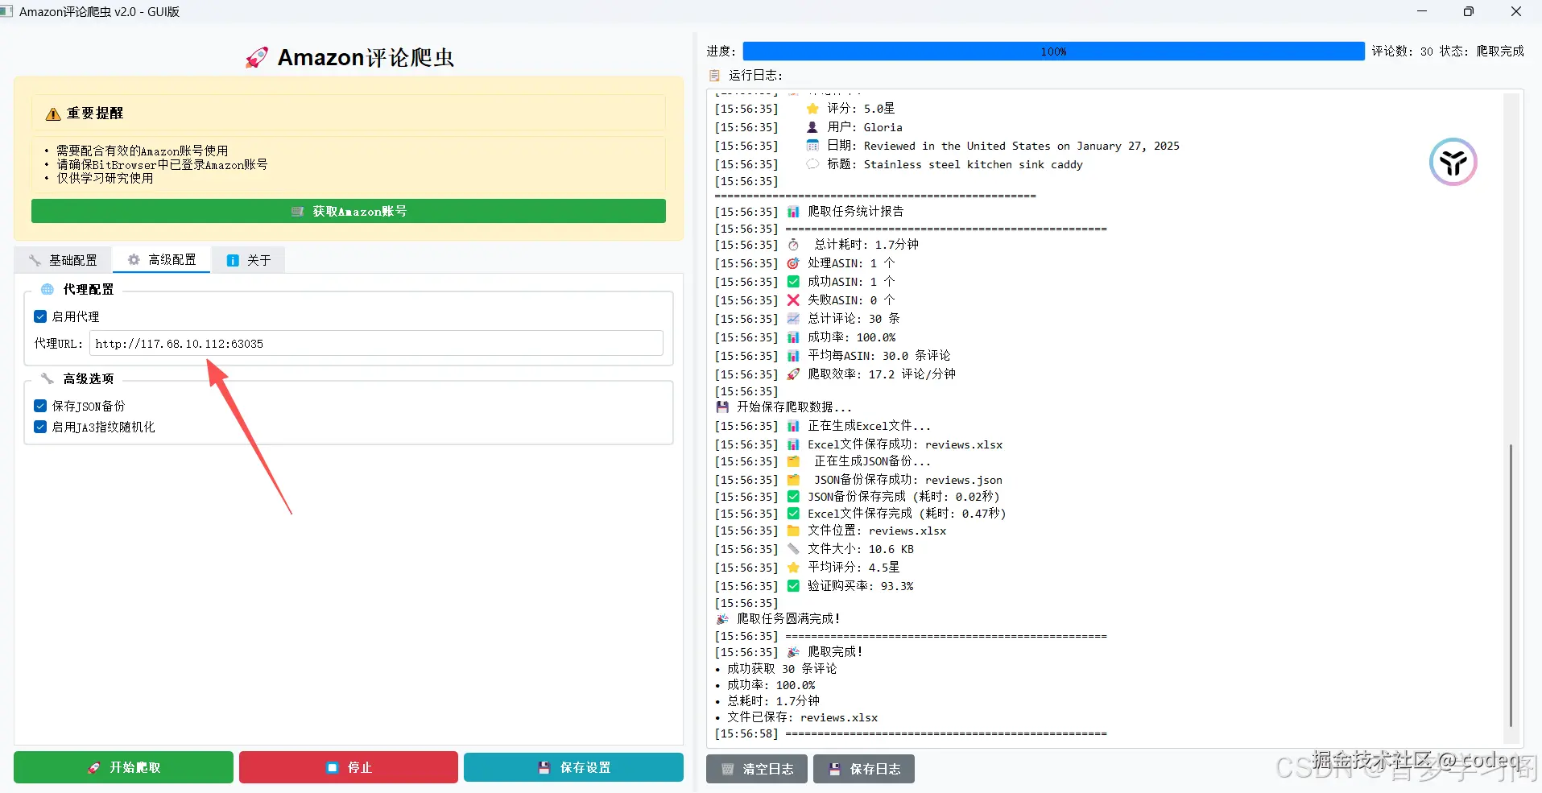Click the calendar icon on the 日期 log line

click(812, 146)
